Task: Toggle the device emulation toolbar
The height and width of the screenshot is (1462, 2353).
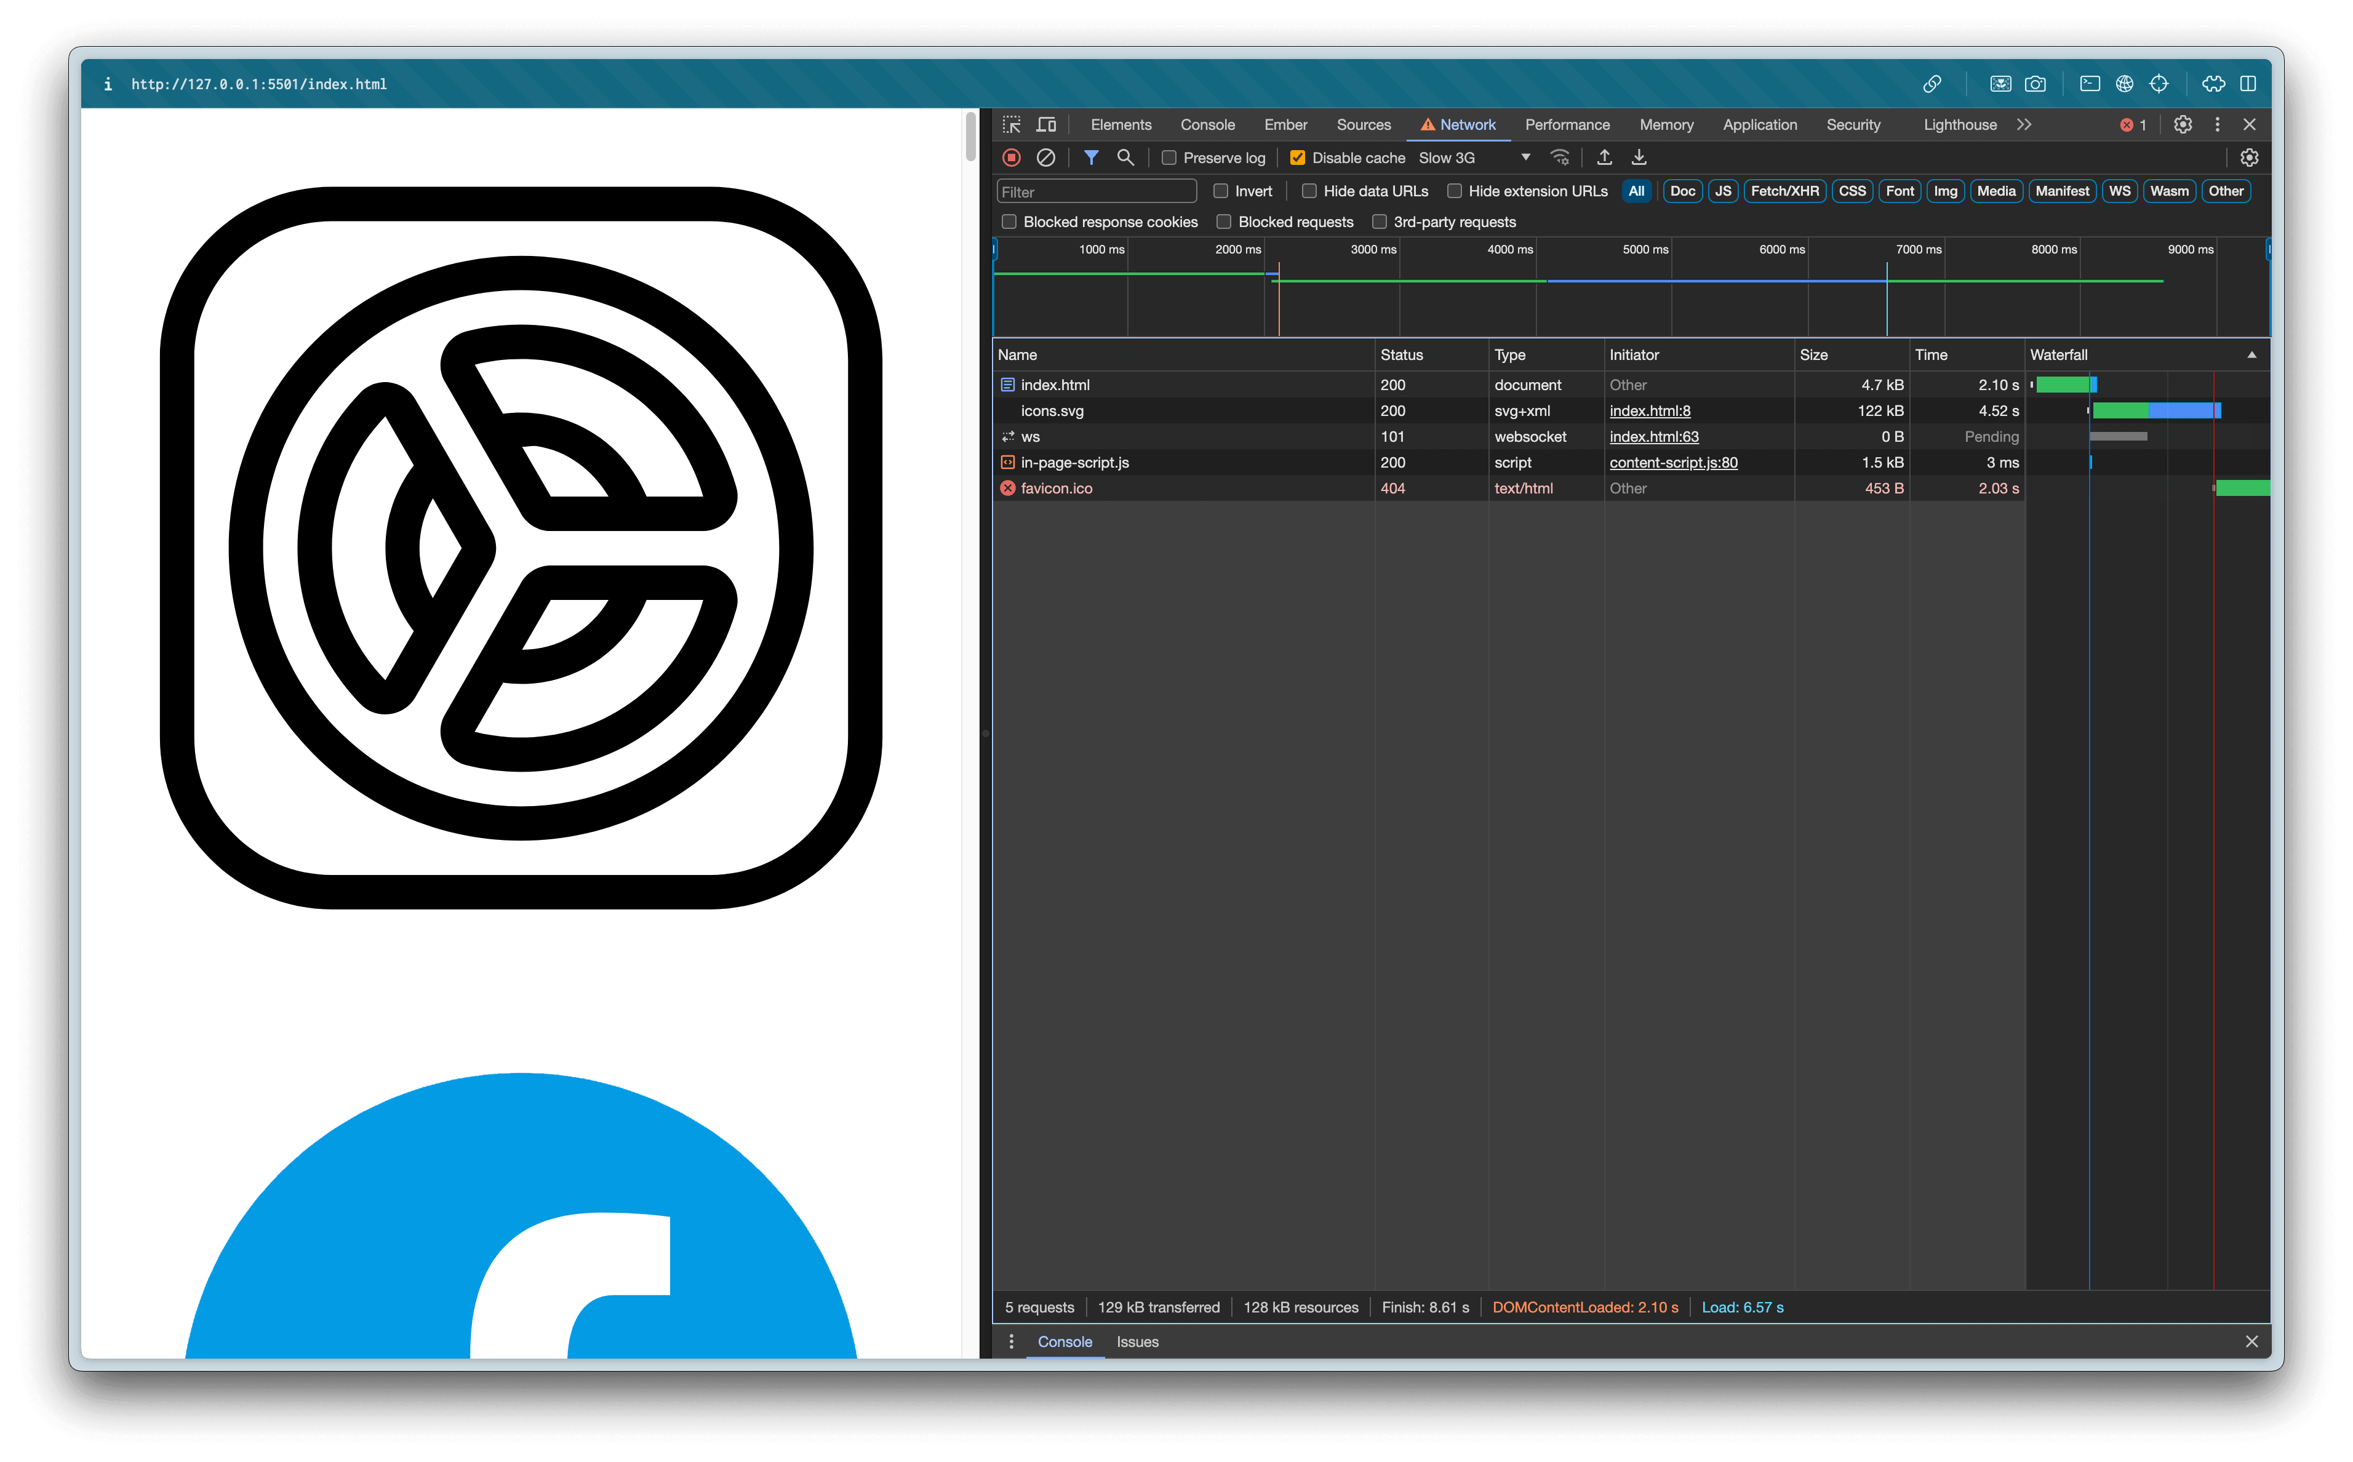Action: click(1045, 124)
